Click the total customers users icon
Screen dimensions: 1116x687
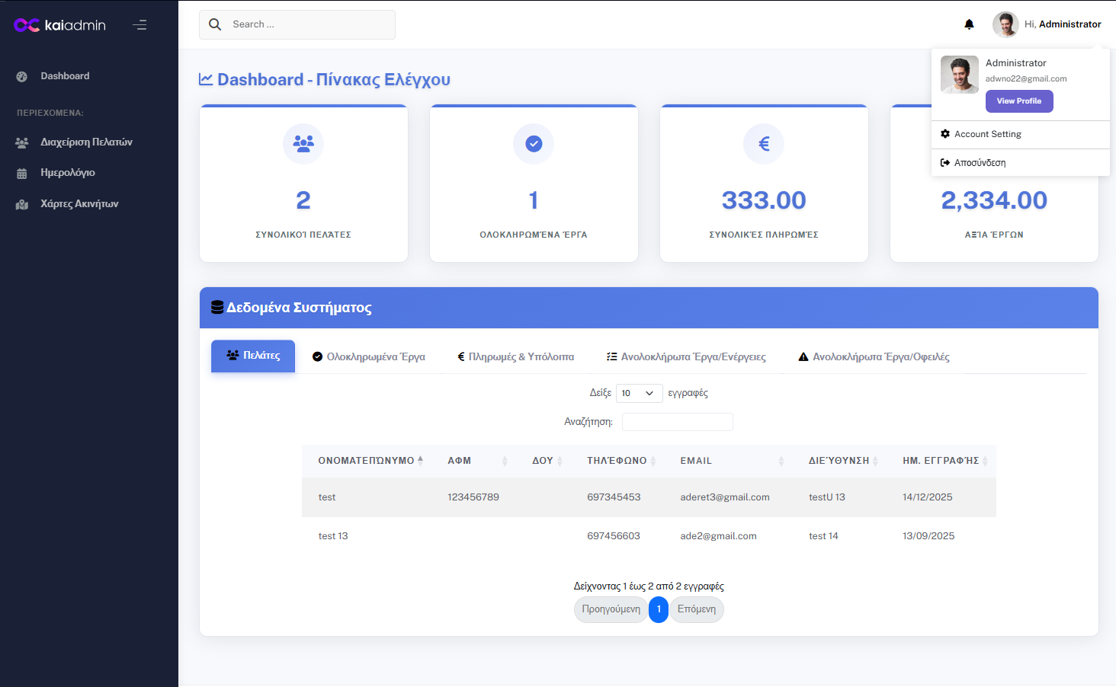point(303,144)
